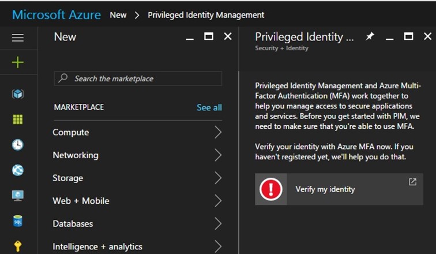This screenshot has width=436, height=254.
Task: Click the Microsoft Azure logo text
Action: coord(57,15)
